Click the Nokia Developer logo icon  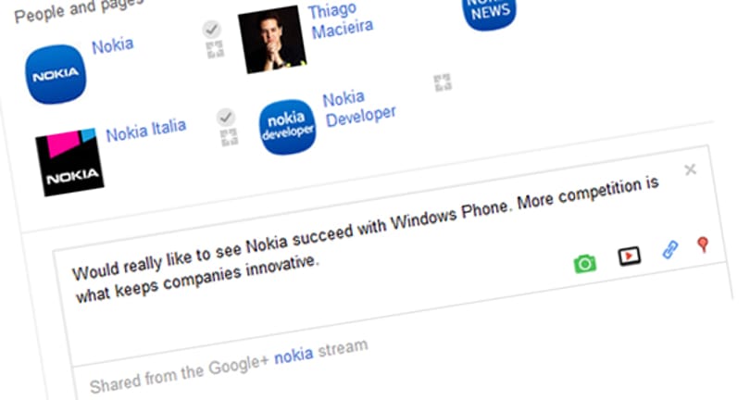pos(287,127)
